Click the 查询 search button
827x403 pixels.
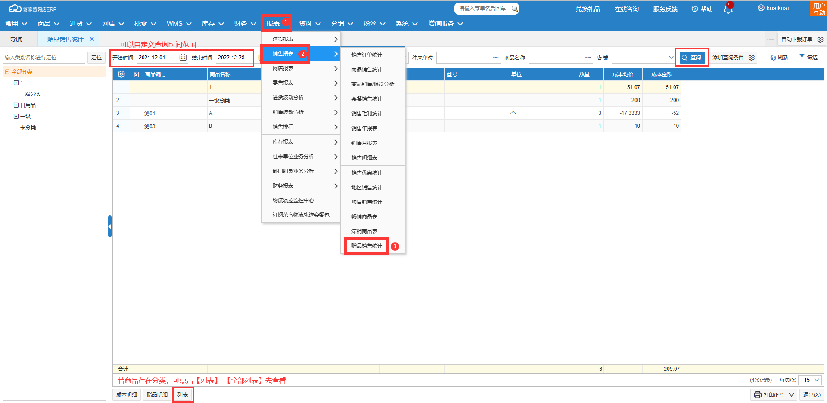[x=692, y=58]
